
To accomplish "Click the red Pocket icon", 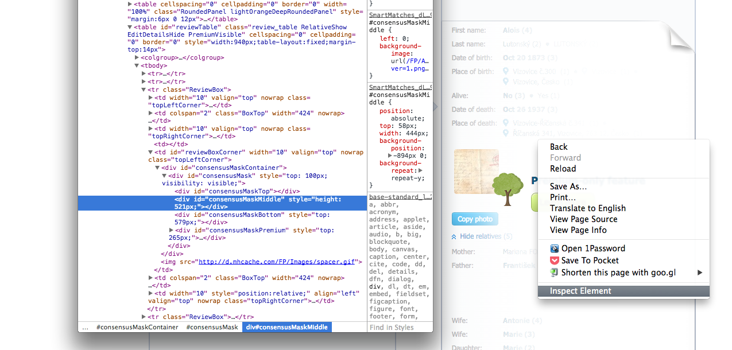I will pyautogui.click(x=555, y=260).
